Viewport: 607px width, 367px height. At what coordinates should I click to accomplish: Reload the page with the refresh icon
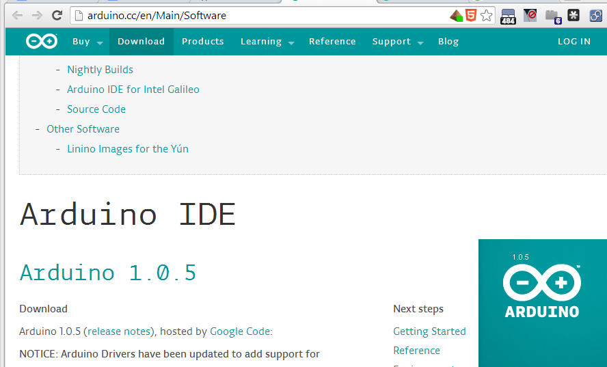(57, 15)
